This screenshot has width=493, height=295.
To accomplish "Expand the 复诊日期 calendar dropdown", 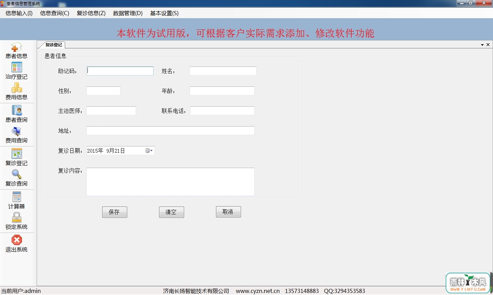I will 149,151.
